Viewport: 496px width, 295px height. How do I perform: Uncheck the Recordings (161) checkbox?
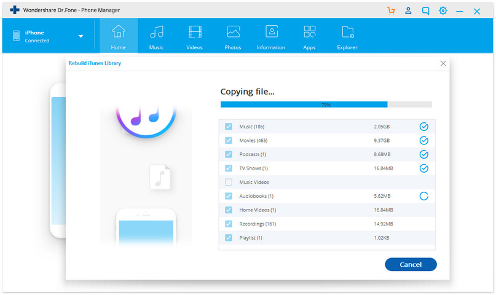pos(229,224)
